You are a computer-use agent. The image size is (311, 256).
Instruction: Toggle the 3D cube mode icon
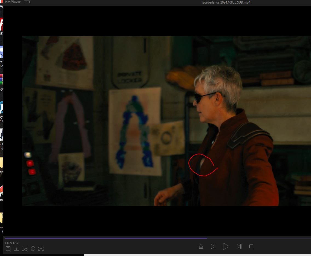click(x=33, y=249)
